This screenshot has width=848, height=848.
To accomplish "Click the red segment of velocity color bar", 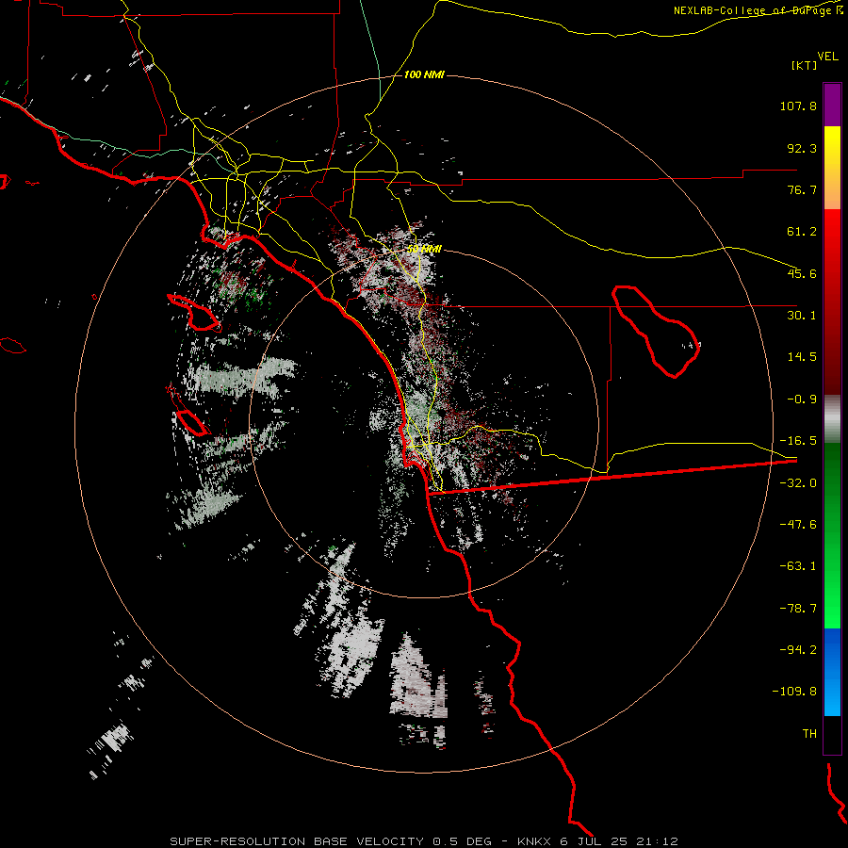I will click(832, 302).
